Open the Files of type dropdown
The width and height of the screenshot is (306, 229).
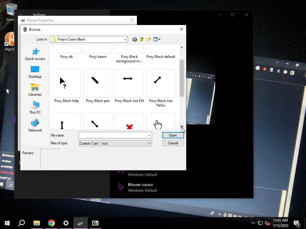click(x=115, y=143)
